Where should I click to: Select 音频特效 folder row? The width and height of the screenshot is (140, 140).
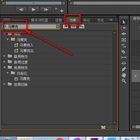tap(57, 56)
